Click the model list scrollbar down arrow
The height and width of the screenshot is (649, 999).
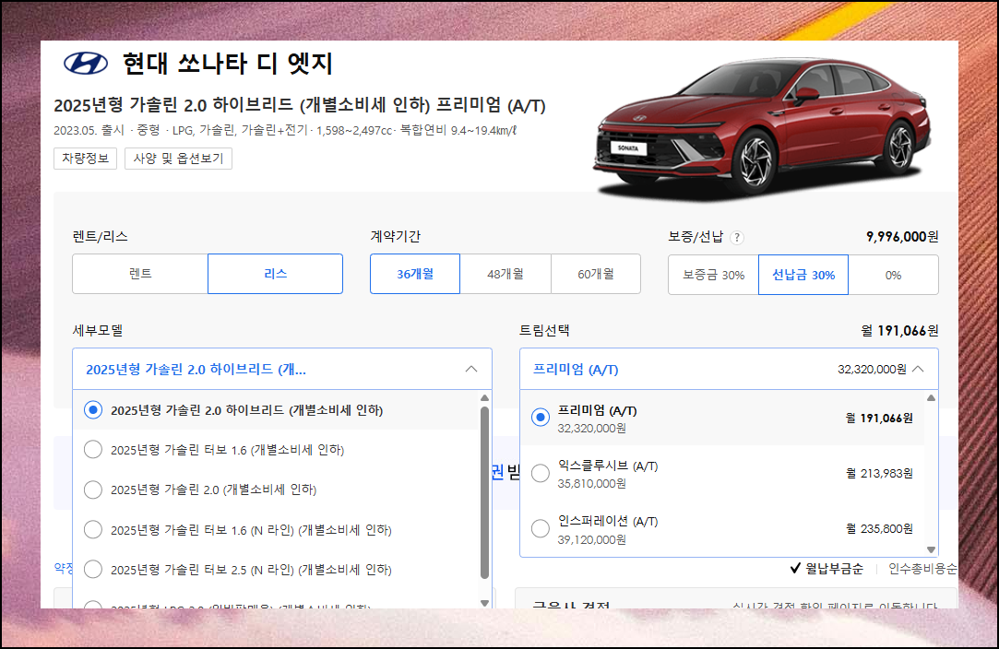pyautogui.click(x=485, y=603)
